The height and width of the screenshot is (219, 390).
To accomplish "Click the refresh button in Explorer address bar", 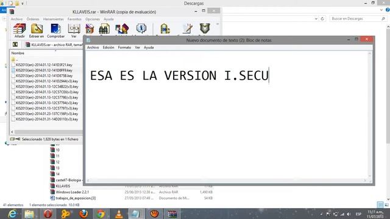I will [322, 19].
